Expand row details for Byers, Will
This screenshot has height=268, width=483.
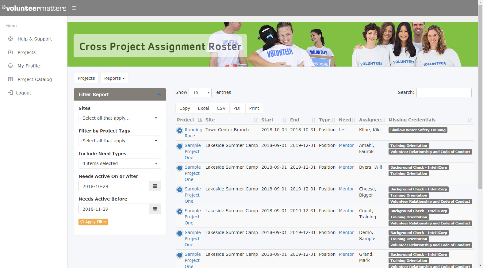click(180, 168)
